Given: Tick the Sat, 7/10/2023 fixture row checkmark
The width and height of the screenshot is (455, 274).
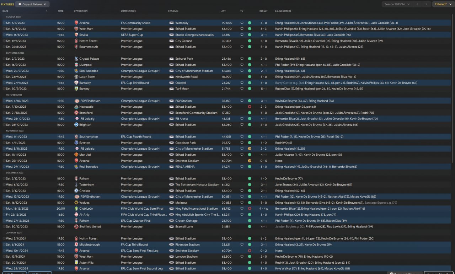Looking at the screenshot, I should click(x=4, y=107).
